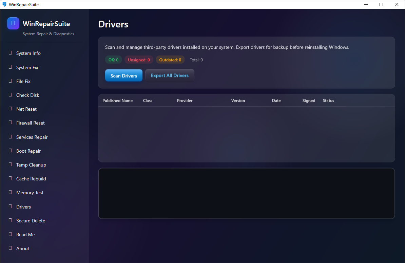Click the Status column header
Viewport: 405px width, 263px height.
[329, 101]
